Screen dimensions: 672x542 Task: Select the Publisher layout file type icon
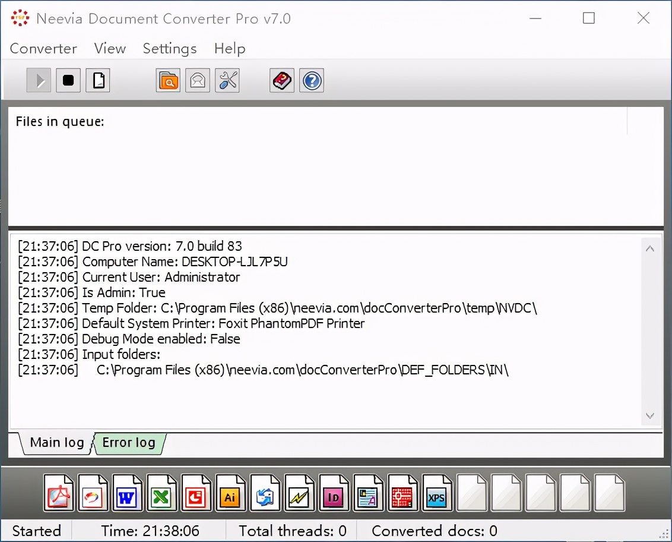click(x=368, y=493)
